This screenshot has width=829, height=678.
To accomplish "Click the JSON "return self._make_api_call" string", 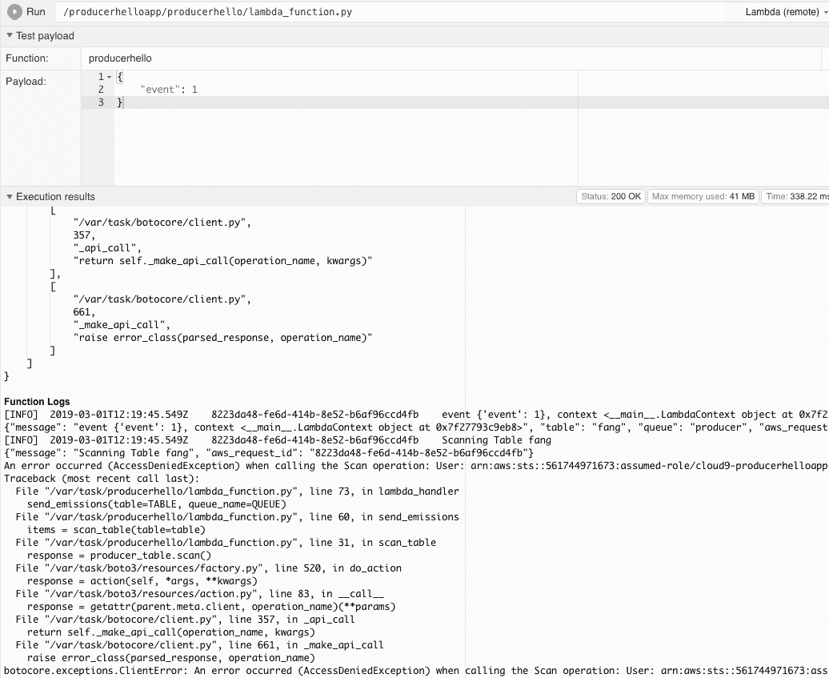I will (x=222, y=261).
